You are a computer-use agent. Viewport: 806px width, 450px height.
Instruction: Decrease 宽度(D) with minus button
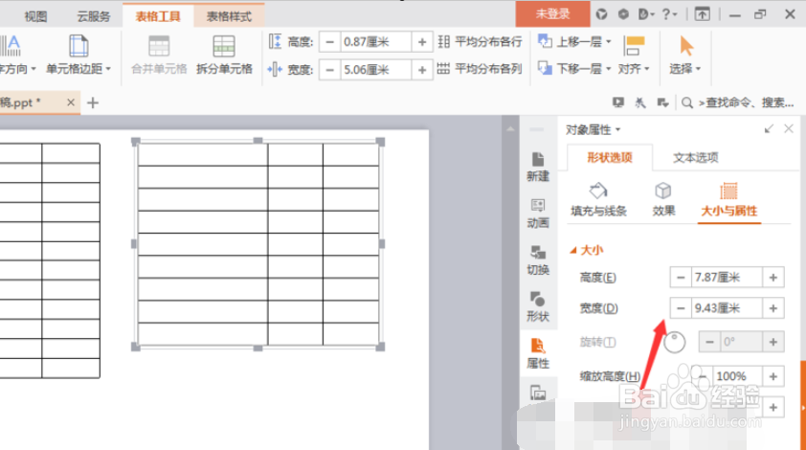coord(681,308)
